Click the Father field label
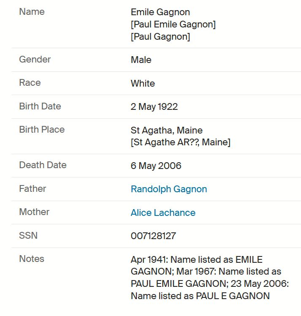 (x=33, y=189)
